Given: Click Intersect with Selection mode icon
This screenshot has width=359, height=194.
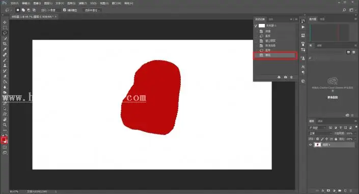Looking at the screenshot, I should click(x=34, y=10).
